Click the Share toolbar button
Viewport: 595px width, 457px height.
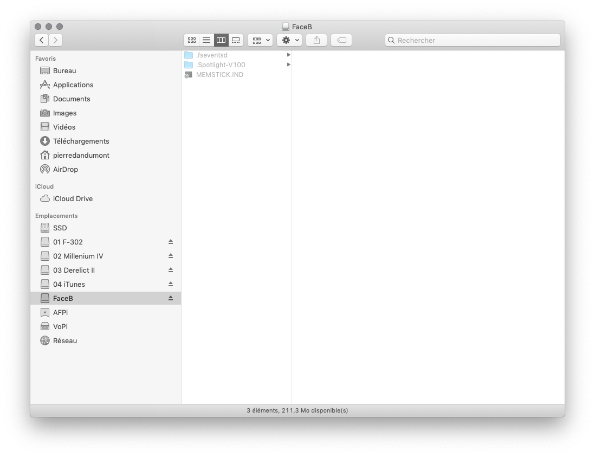316,40
